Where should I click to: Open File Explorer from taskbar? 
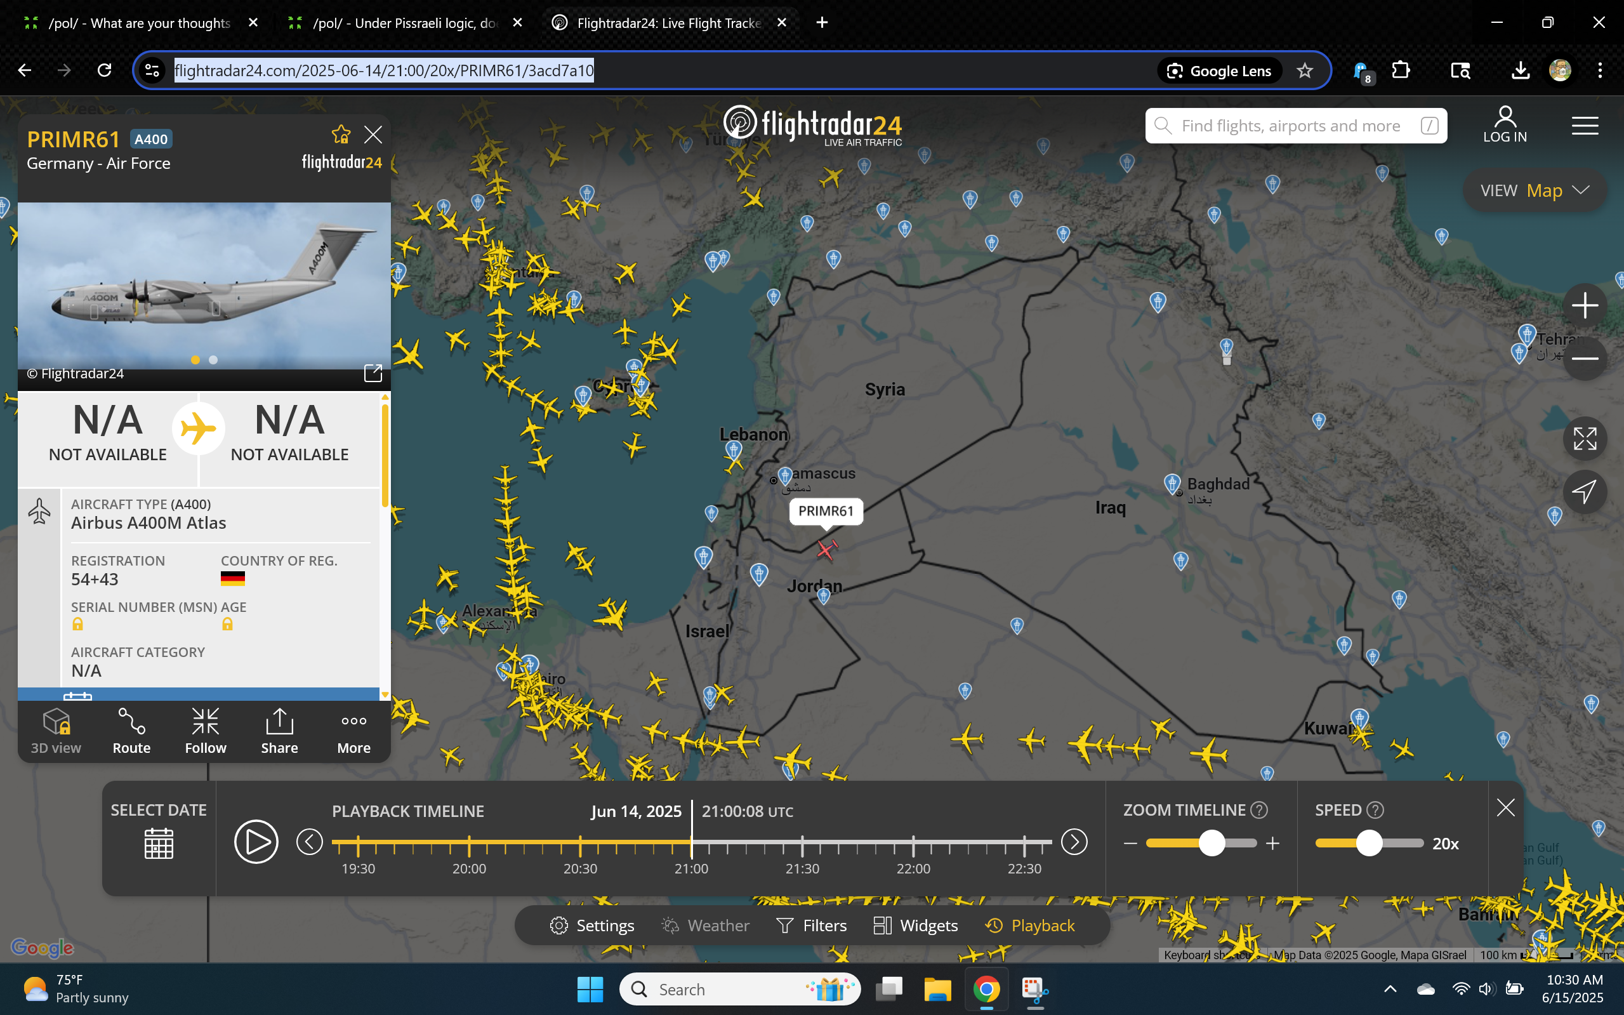click(x=937, y=990)
